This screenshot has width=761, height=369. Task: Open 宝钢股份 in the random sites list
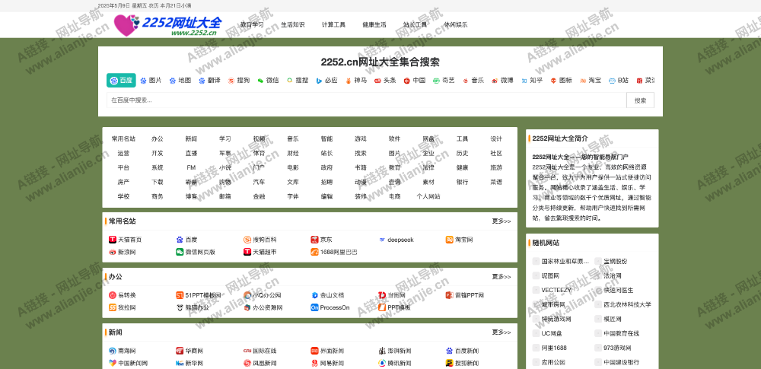pos(616,261)
